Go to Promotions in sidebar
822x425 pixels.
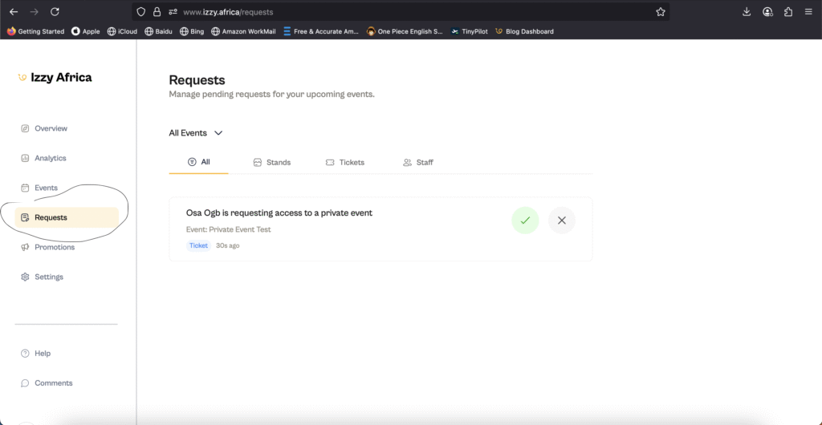pyautogui.click(x=54, y=247)
